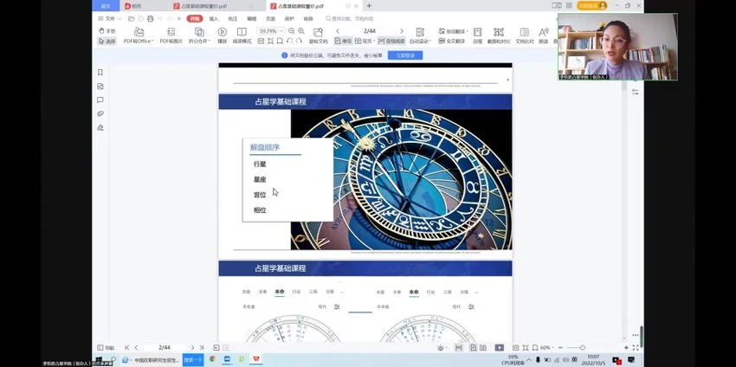
Task: Click the toolbar page number field 2/44
Action: [x=369, y=31]
